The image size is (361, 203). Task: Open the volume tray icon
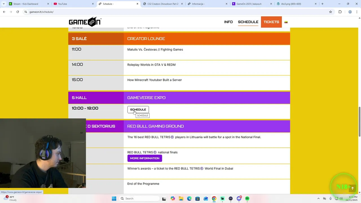pyautogui.click(x=341, y=198)
